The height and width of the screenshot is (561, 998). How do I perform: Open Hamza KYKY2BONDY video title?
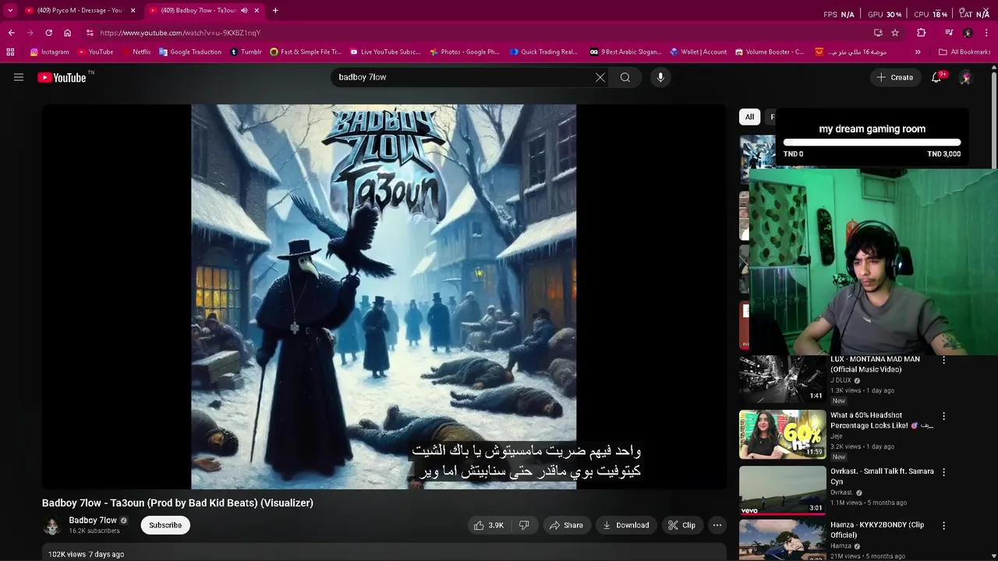coord(877,530)
